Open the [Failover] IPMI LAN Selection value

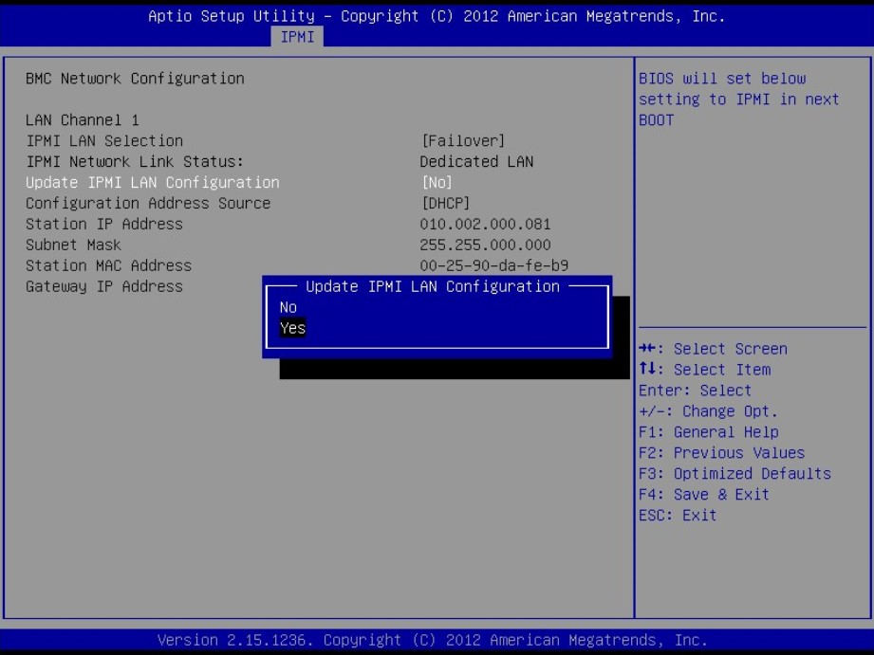point(462,140)
